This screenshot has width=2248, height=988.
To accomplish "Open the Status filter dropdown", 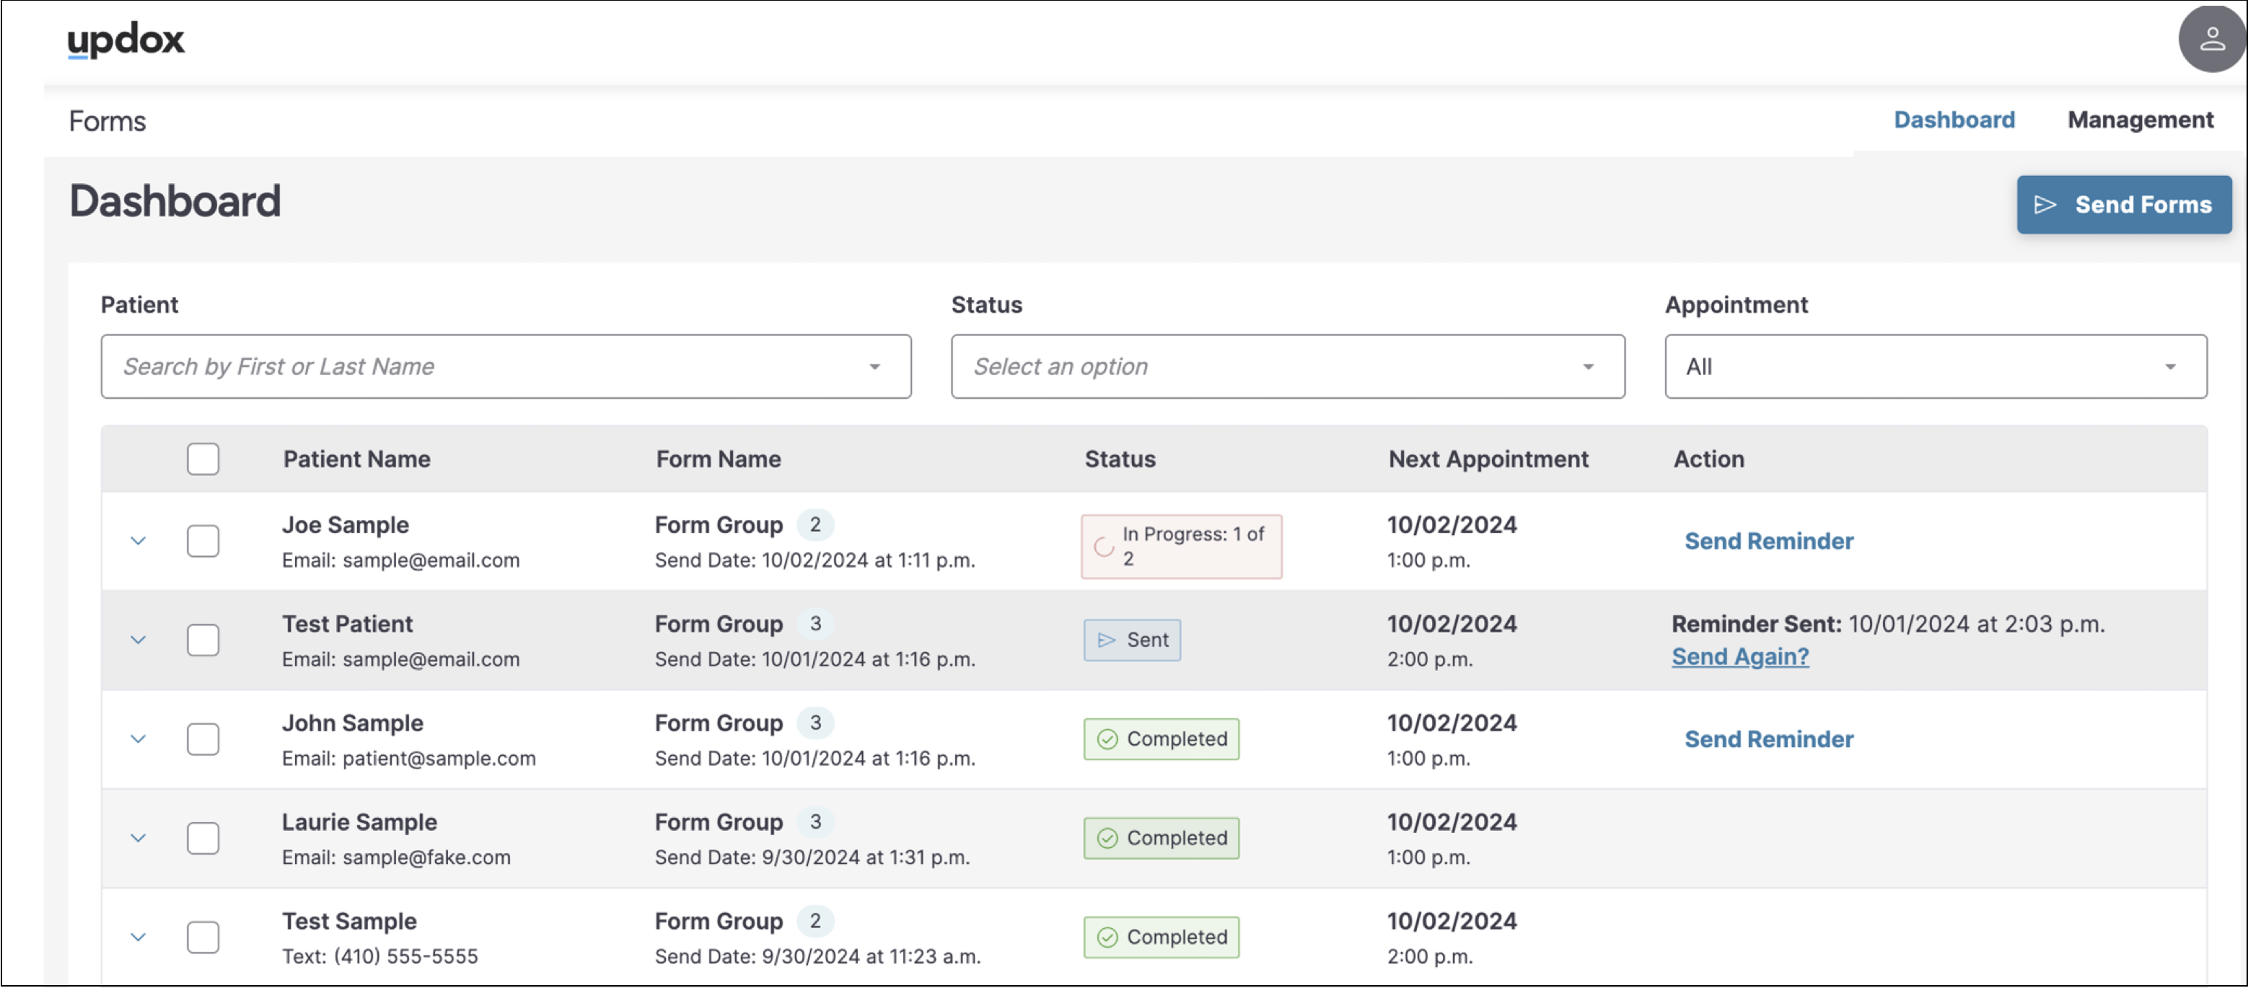I will click(1286, 366).
